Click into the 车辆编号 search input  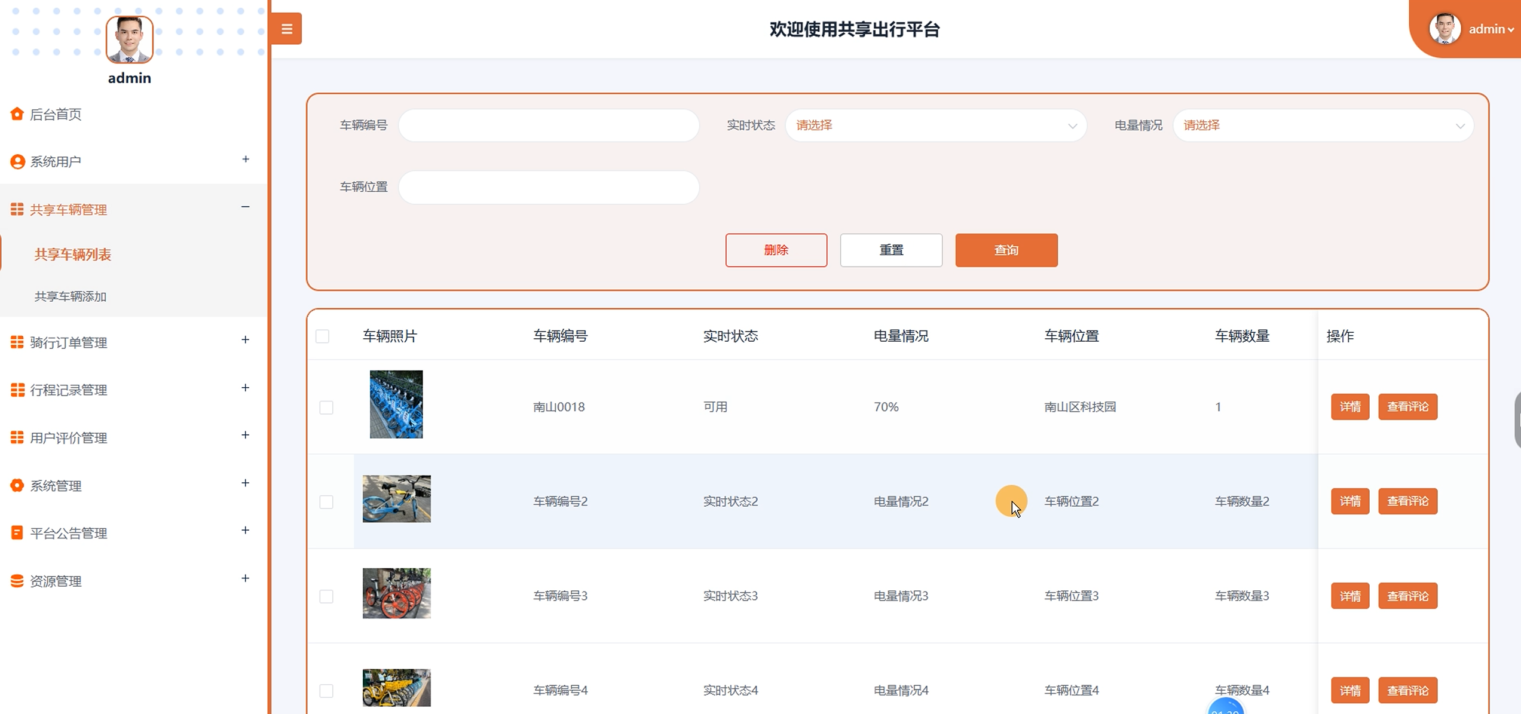(x=548, y=125)
